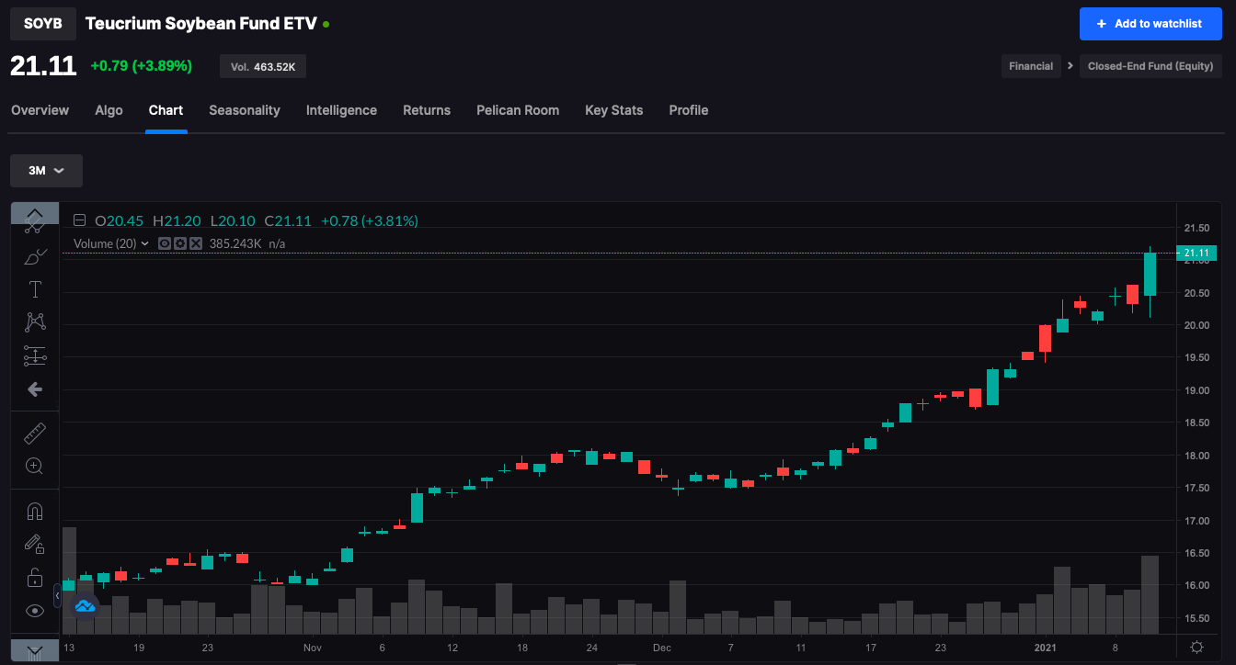Open the Pelican Room tab

[518, 110]
